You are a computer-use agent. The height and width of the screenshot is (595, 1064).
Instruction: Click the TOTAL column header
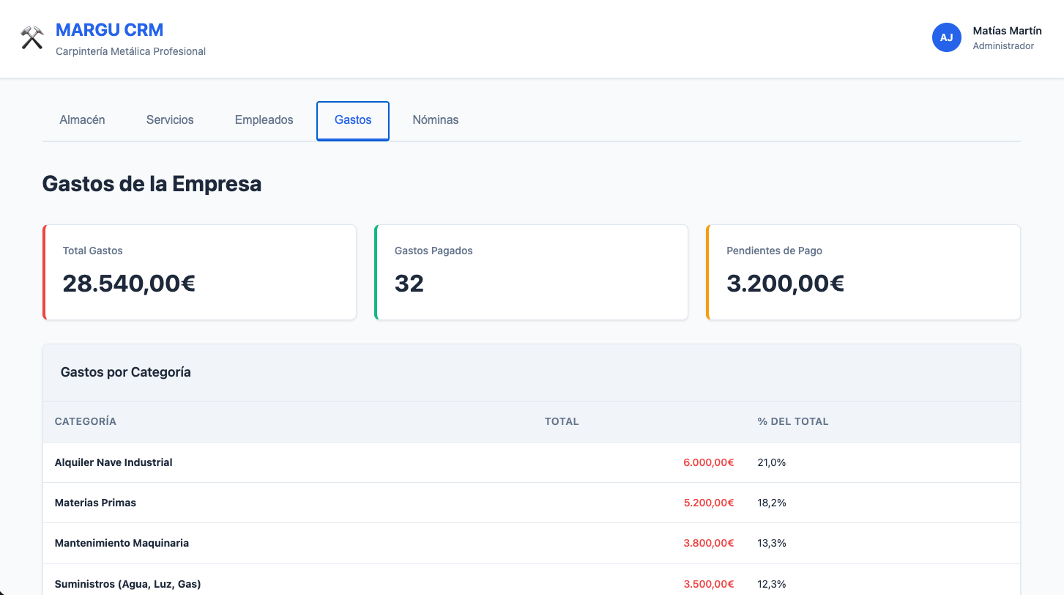[562, 421]
